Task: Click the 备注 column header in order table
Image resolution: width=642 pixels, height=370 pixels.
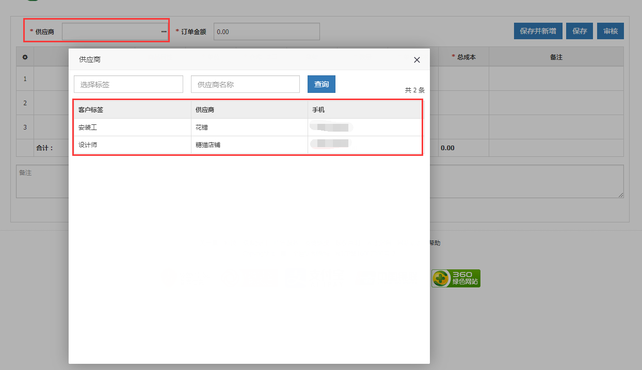Action: [556, 57]
